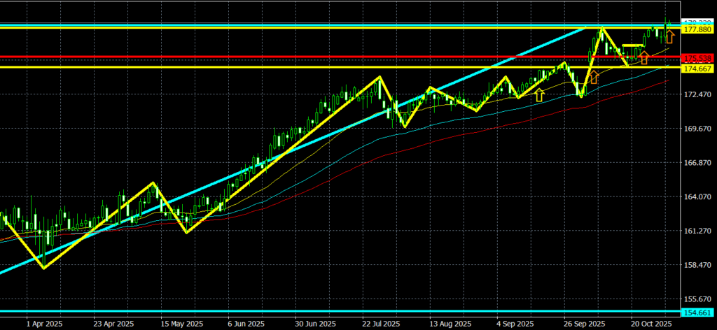Image resolution: width=717 pixels, height=330 pixels.
Task: Select the cyan horizontal line at 154.661
Action: pos(280,311)
